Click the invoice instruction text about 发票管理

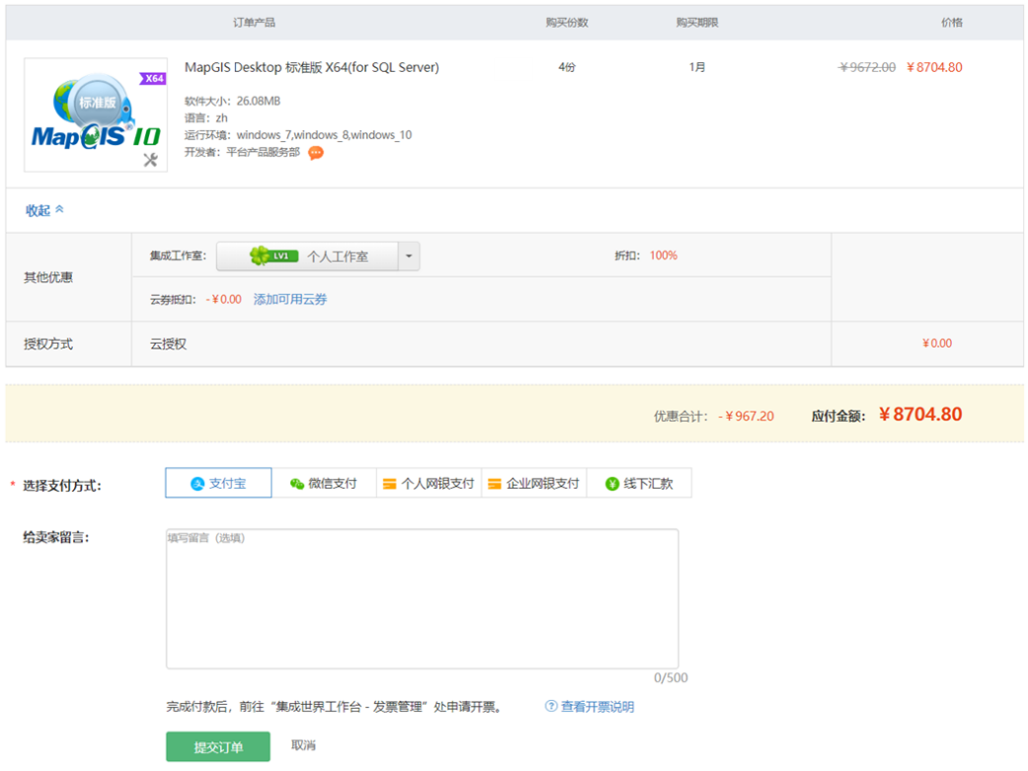(336, 707)
